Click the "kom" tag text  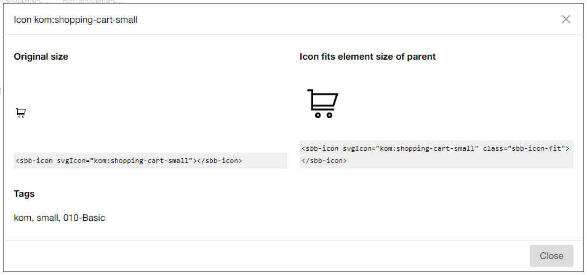(x=22, y=218)
